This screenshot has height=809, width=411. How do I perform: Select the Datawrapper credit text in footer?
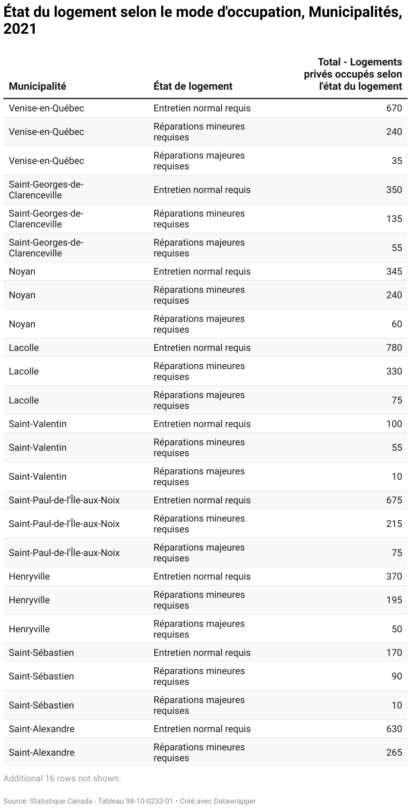click(218, 801)
